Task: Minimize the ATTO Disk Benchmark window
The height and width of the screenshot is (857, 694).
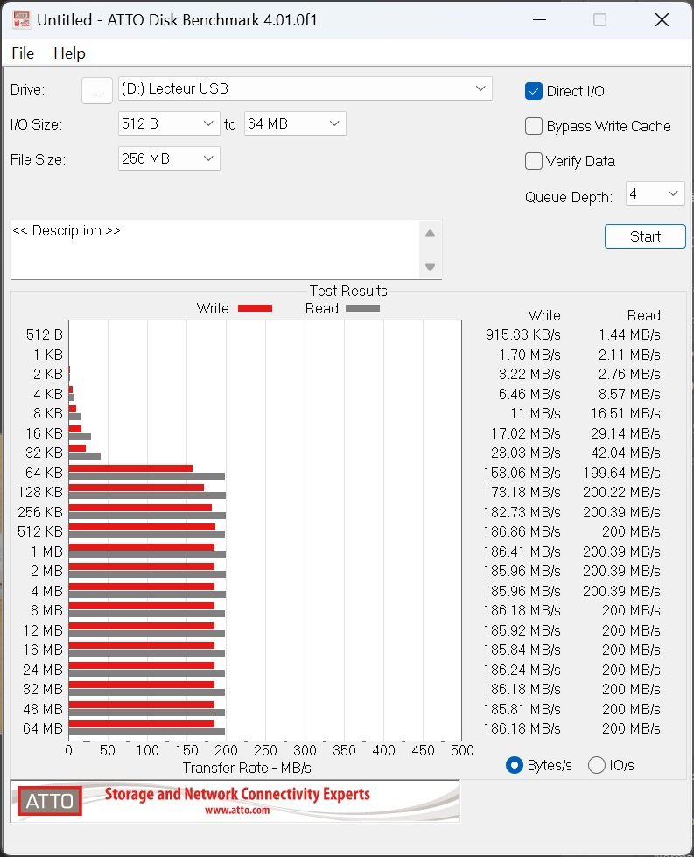Action: [539, 19]
